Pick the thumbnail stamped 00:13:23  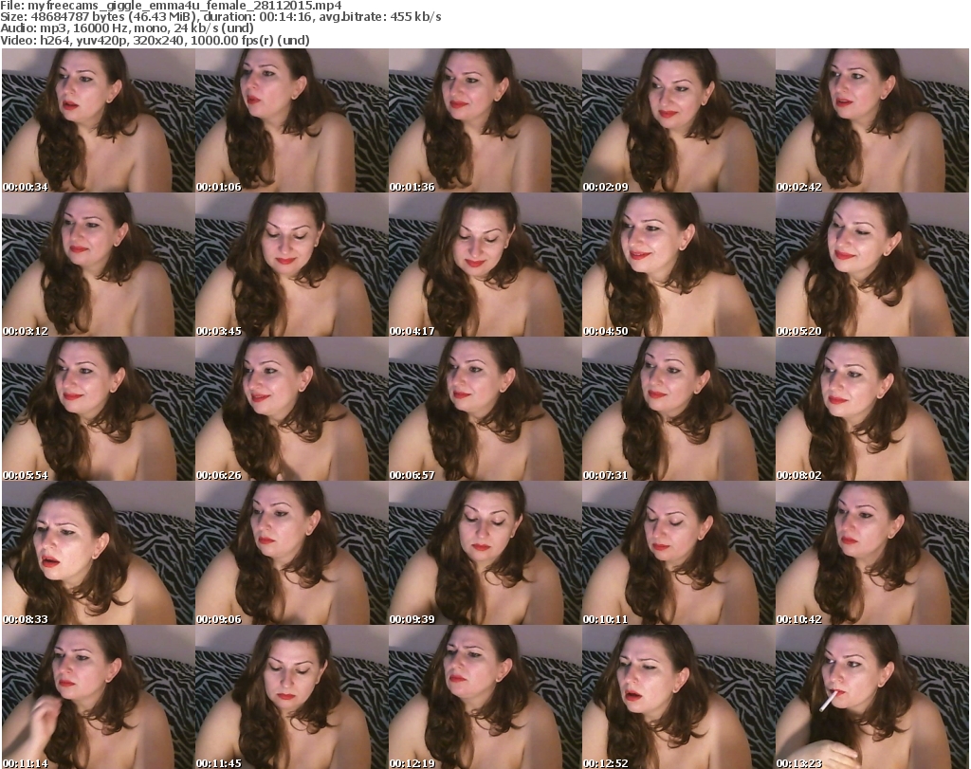872,697
